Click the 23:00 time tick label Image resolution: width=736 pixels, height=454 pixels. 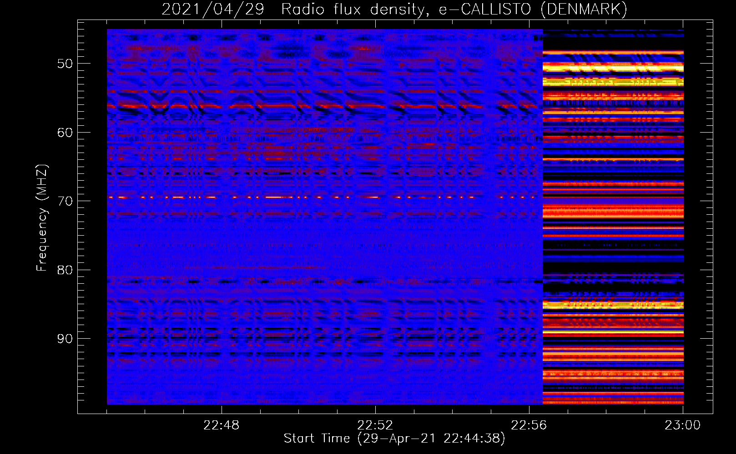click(x=683, y=425)
